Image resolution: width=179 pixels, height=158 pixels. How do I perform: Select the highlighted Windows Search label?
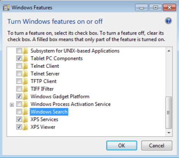tap(49, 112)
